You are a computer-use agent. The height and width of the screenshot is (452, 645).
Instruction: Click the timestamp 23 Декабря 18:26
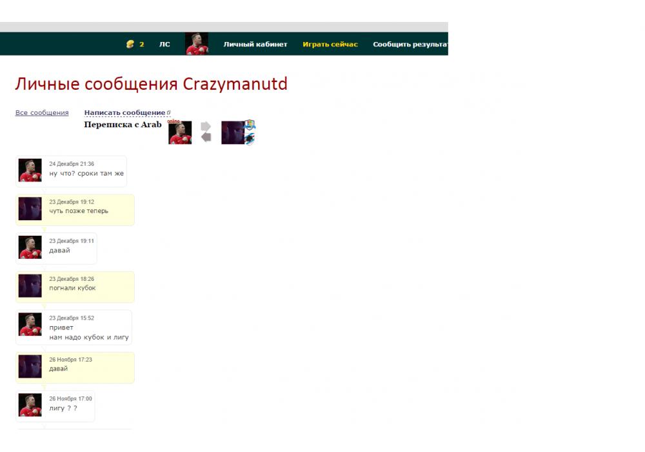click(72, 279)
